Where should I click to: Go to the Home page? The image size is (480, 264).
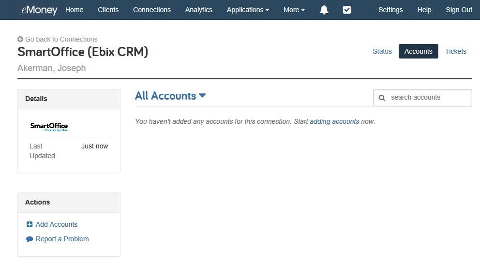(x=75, y=10)
